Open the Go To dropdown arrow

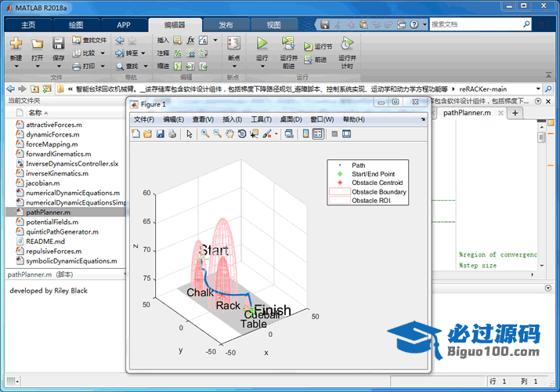point(143,53)
